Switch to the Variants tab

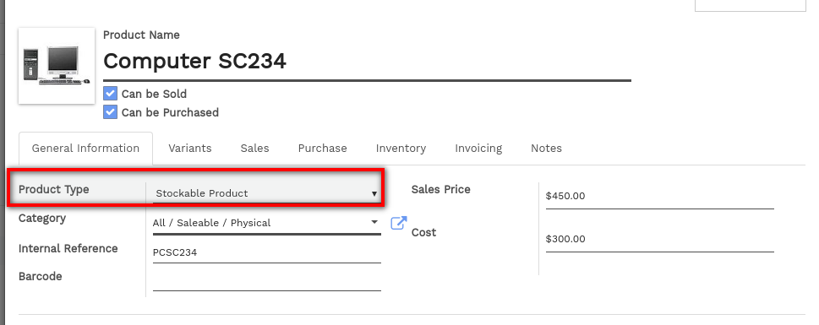pos(190,149)
